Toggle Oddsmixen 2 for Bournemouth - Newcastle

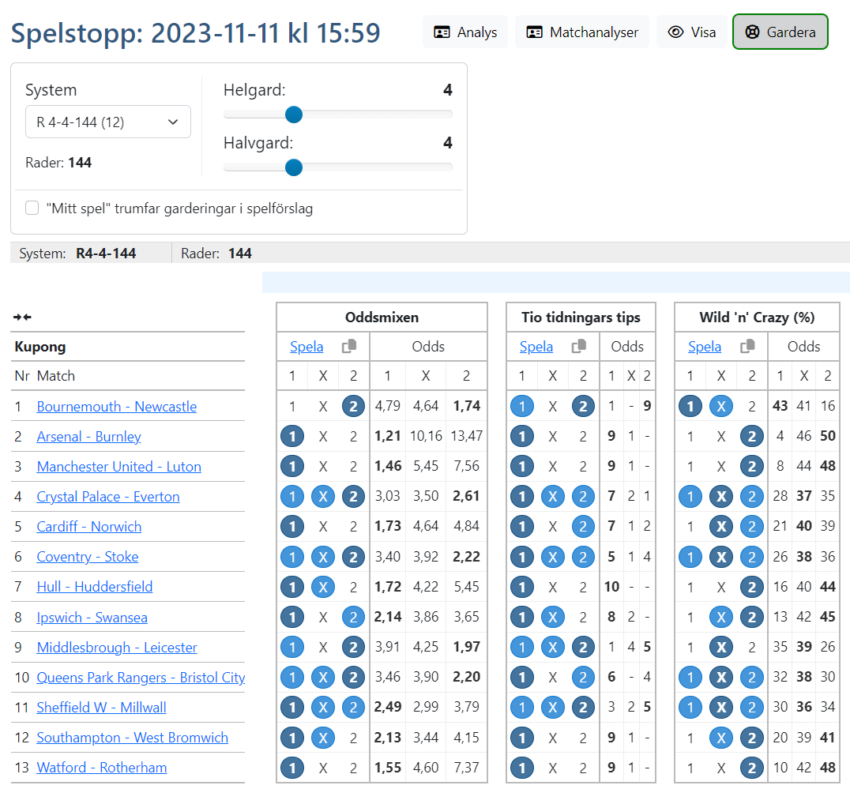353,407
